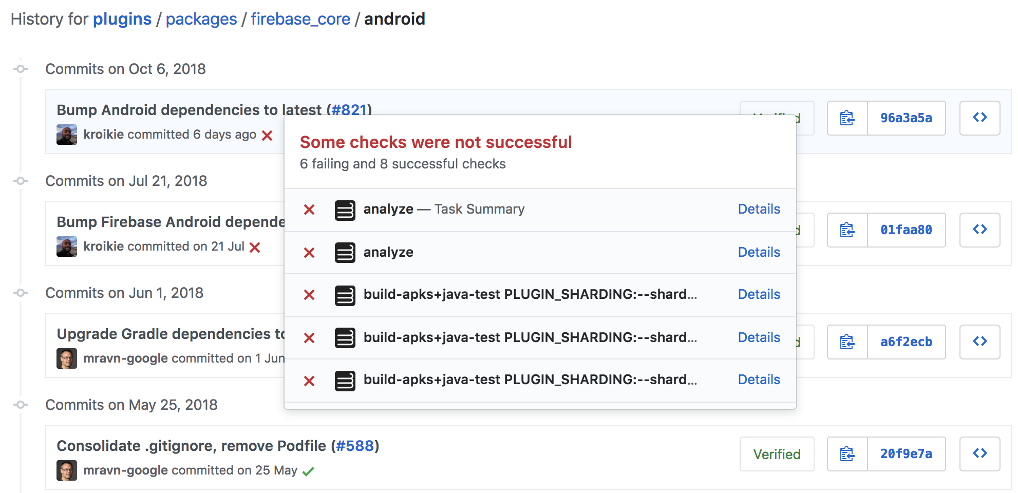
Task: Copy full SHA of commit 01faa80
Action: click(x=846, y=230)
